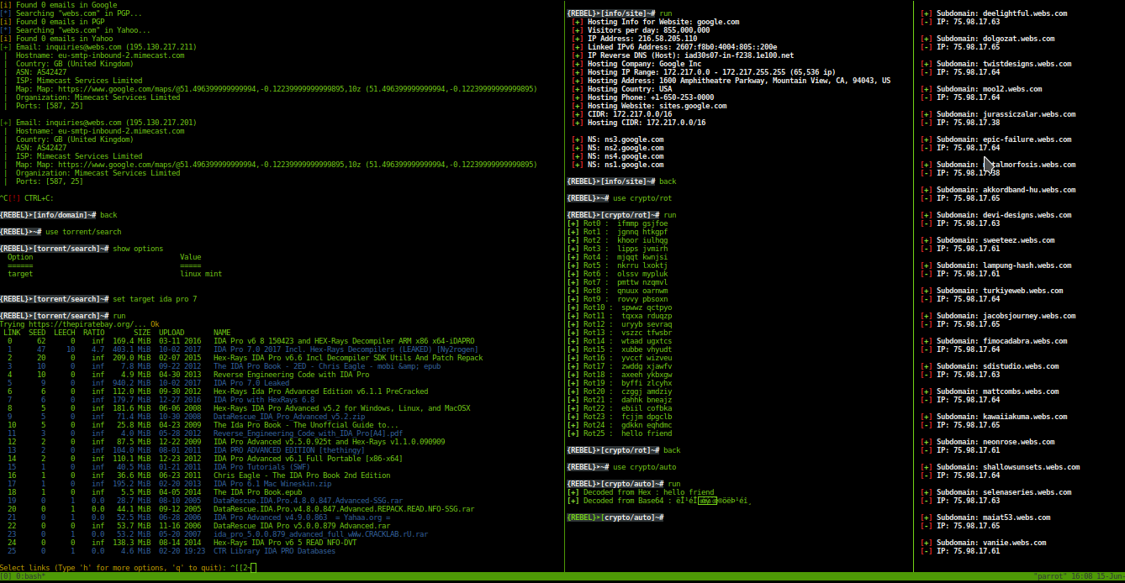1125x583 pixels.
Task: Select 'IDA Pro 6.1 Mac Wineskin.zip' row
Action: pyautogui.click(x=172, y=484)
